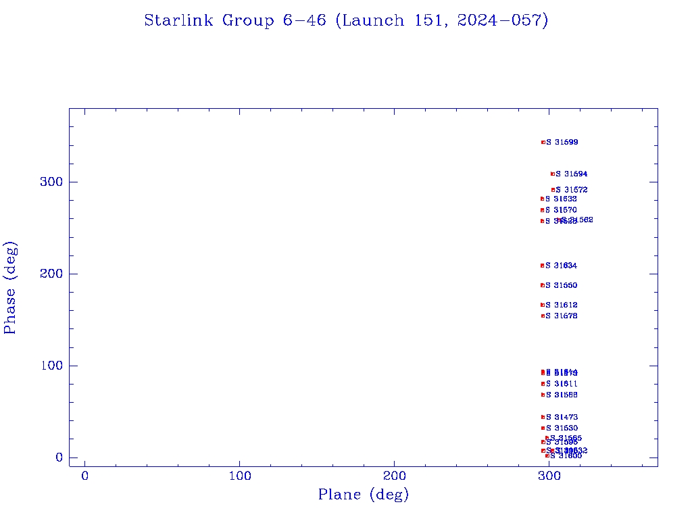692x519 pixels.
Task: Select the S 31473 label
Action: [562, 417]
